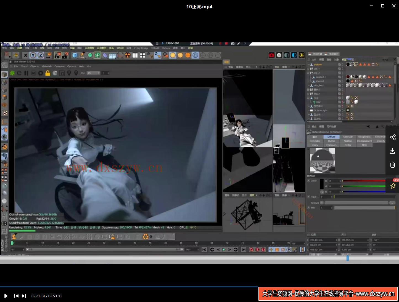Toggle the yellow lock resolution icon
The height and width of the screenshot is (302, 399).
(47, 73)
